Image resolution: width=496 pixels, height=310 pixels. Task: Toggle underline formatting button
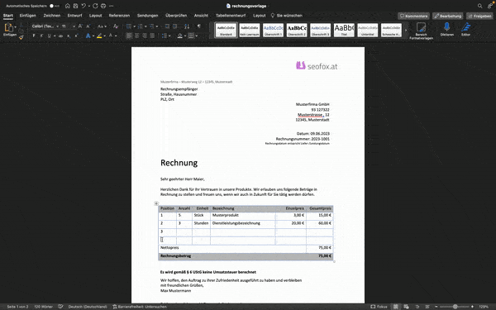tap(49, 36)
